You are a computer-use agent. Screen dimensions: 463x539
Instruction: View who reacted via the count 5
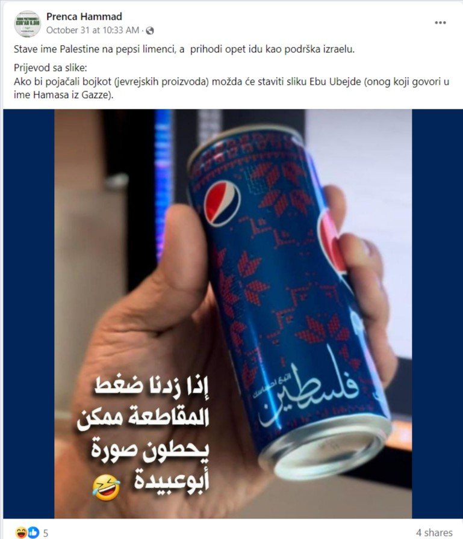(45, 533)
